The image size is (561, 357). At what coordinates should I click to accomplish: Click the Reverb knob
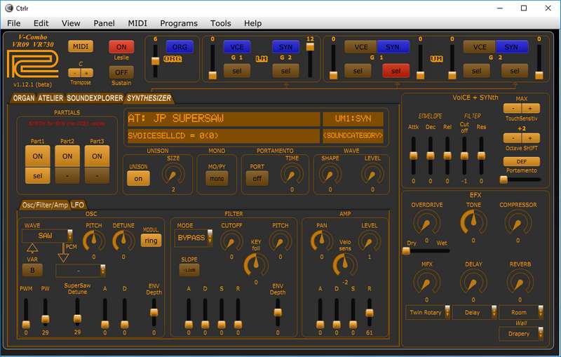point(518,283)
